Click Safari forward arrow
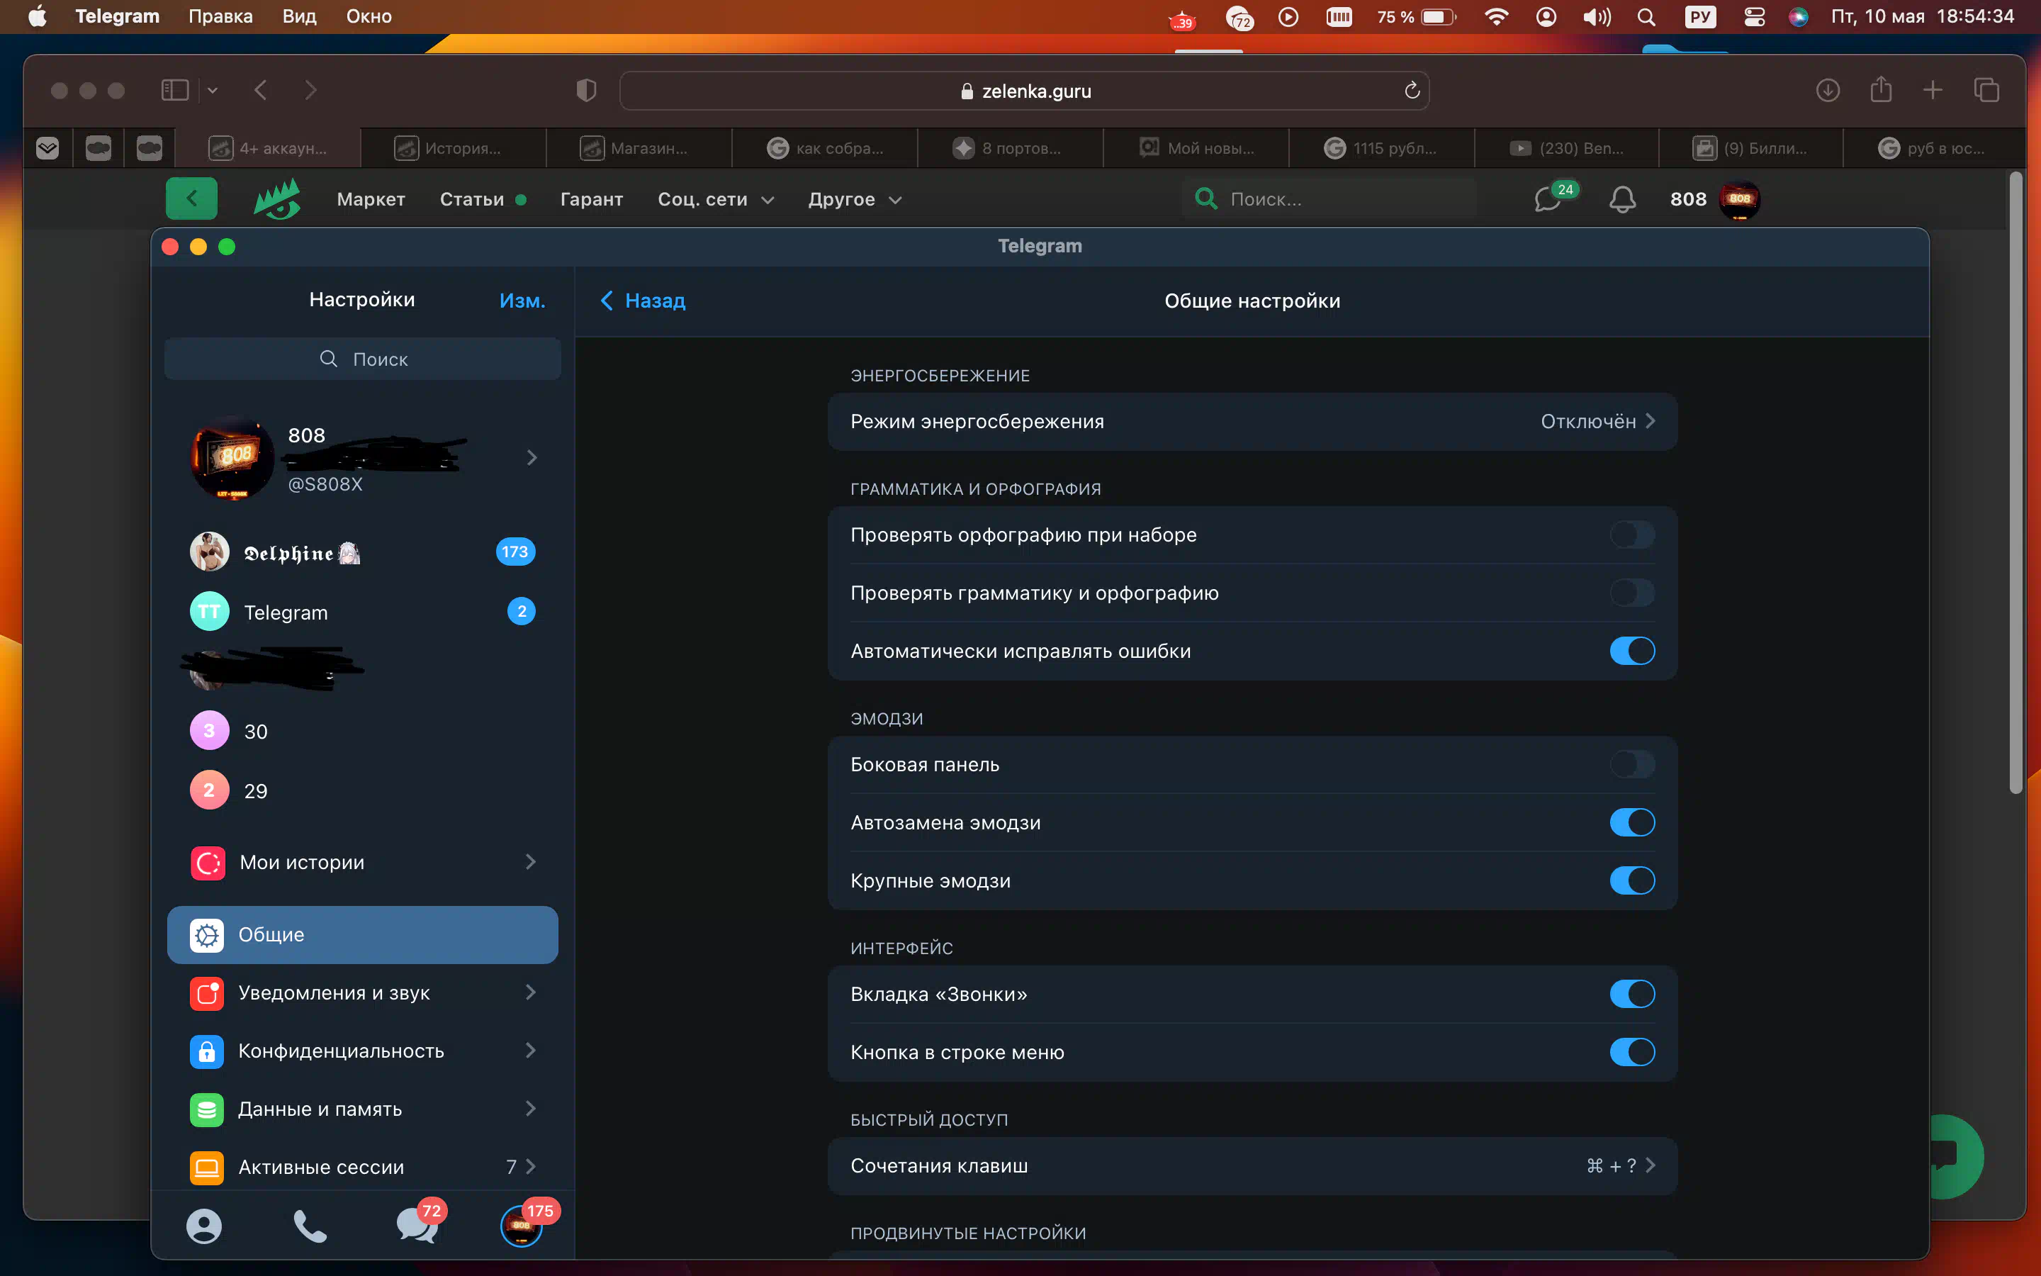 point(310,90)
